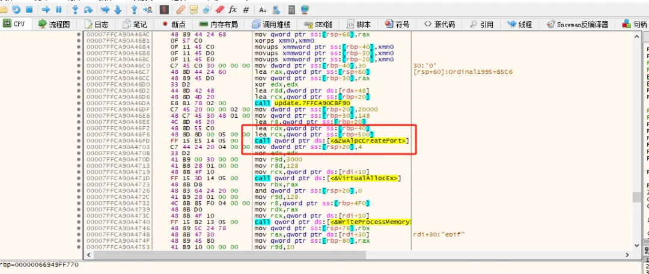This screenshot has height=274, width=649.
Task: Open the functions fx icon
Action: click(233, 10)
